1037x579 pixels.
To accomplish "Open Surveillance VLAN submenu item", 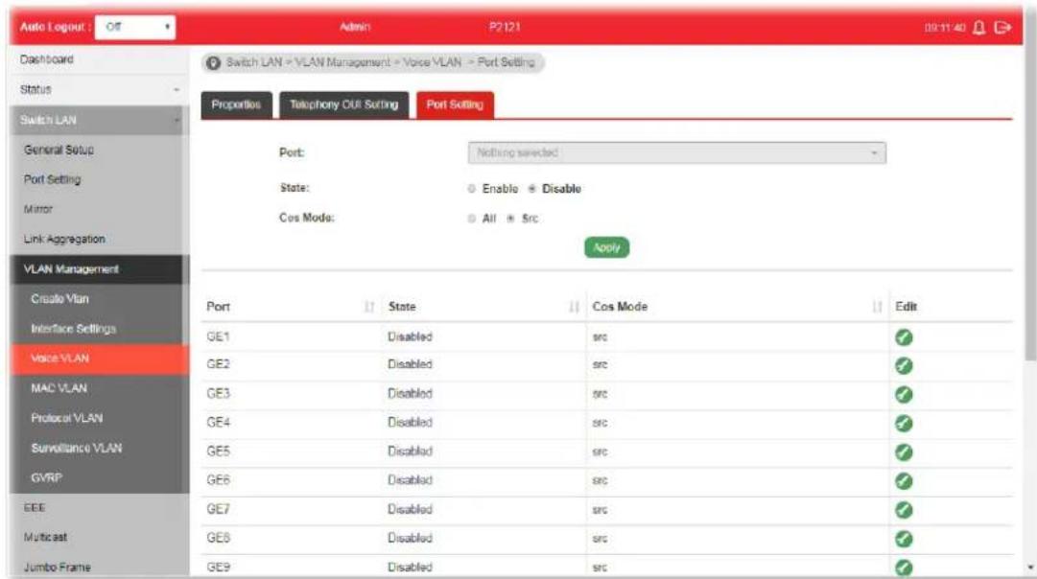I will tap(97, 448).
